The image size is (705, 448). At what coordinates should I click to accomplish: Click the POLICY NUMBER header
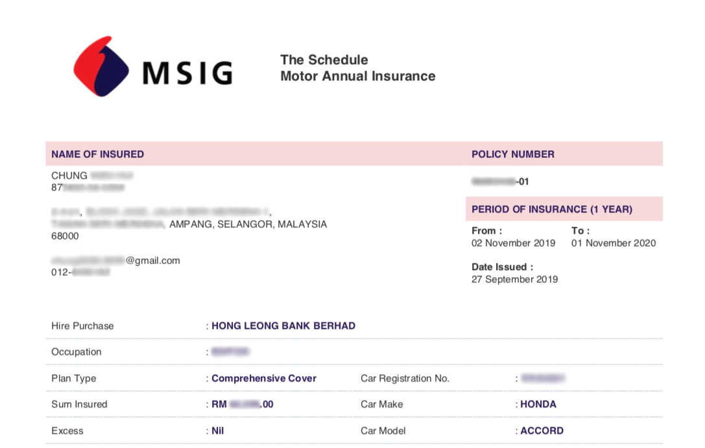point(513,154)
